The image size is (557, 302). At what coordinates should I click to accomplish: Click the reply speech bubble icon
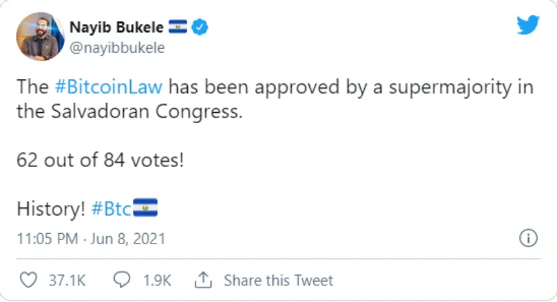click(122, 280)
